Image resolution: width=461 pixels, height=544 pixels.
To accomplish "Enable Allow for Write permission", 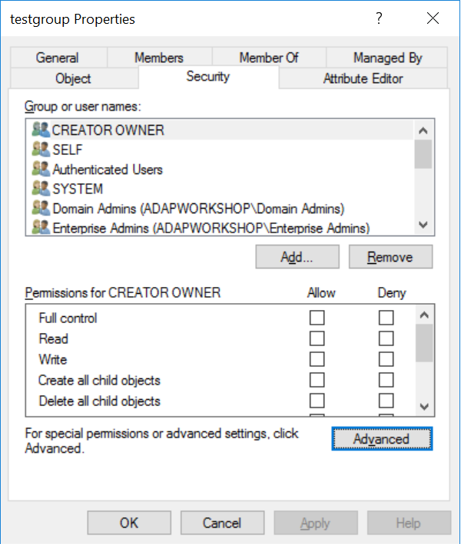I will point(317,359).
